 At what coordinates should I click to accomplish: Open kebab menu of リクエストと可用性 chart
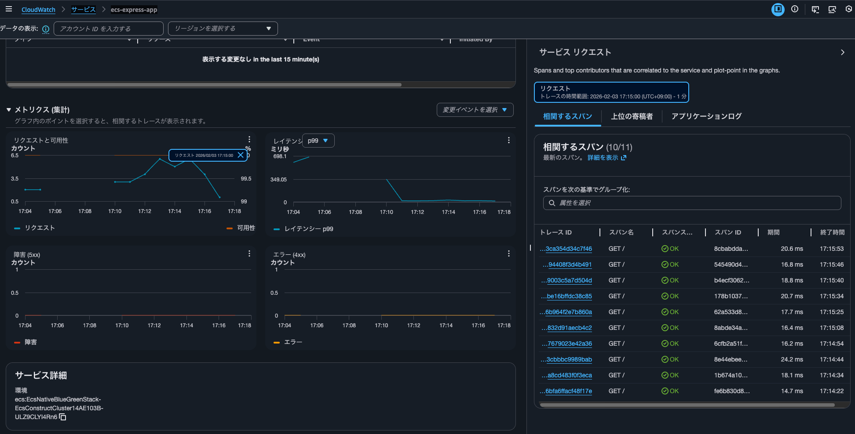pos(249,139)
